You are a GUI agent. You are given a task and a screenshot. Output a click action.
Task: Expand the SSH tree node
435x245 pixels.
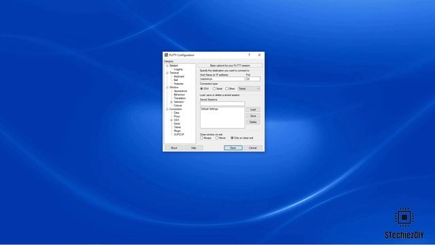tap(171, 120)
